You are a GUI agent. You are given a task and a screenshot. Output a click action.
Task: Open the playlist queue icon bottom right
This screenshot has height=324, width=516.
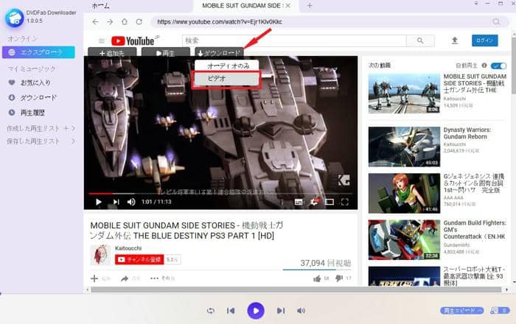(x=500, y=311)
